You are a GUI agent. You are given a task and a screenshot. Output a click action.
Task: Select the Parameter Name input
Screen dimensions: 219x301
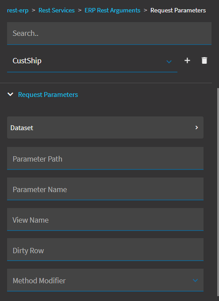click(105, 189)
